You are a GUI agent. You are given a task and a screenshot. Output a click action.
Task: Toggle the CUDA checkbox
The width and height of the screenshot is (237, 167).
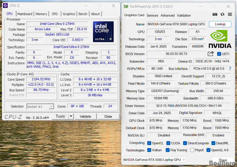point(168,143)
